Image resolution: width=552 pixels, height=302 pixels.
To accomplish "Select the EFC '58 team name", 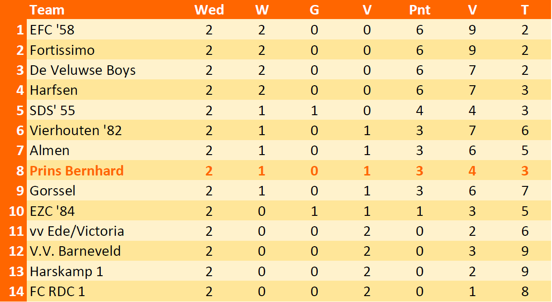I will (x=52, y=30).
